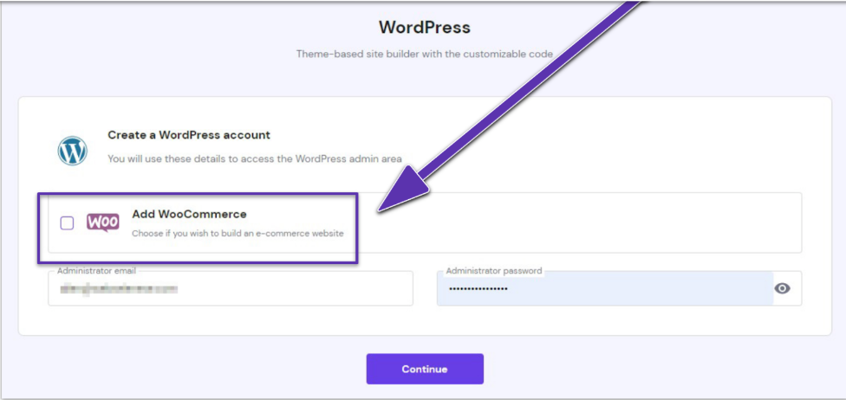Screen dimensions: 846x400
Task: Click the Continue button
Action: [x=425, y=369]
